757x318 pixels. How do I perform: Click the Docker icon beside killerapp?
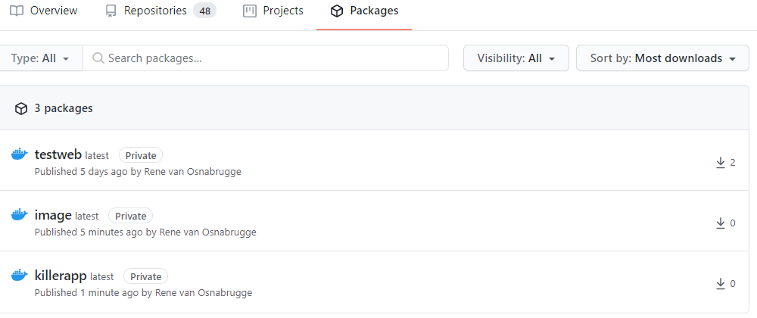[20, 276]
